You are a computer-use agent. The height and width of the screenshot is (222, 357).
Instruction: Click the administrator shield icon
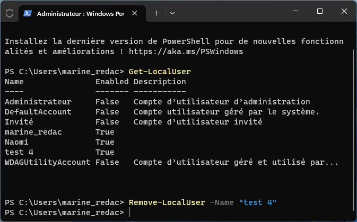tap(10, 13)
